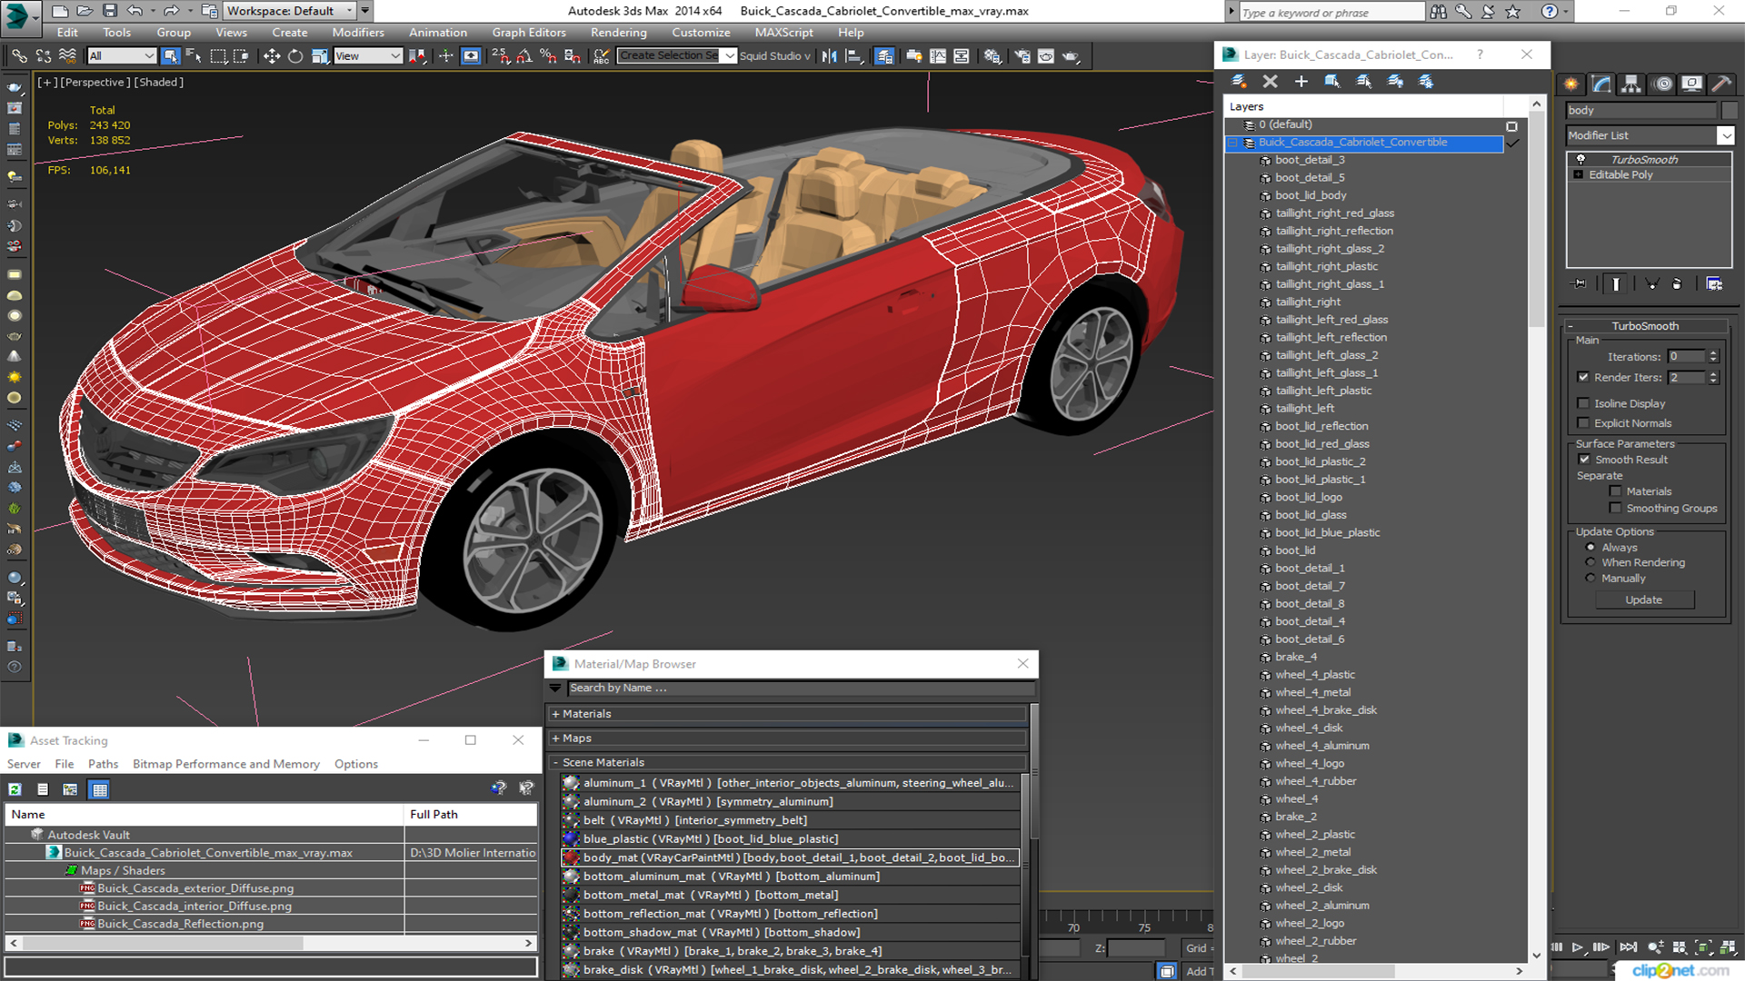Screen dimensions: 1745x981
Task: Click Add Selected Objects plus icon
Action: [x=1301, y=82]
